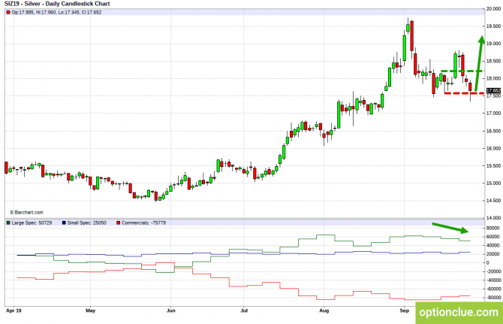Click the 'Apr 19' date axis label

click(14, 310)
